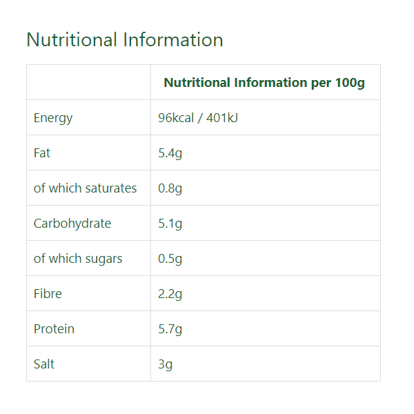This screenshot has height=414, width=414.
Task: Select the 5.4g fat value
Action: [170, 153]
